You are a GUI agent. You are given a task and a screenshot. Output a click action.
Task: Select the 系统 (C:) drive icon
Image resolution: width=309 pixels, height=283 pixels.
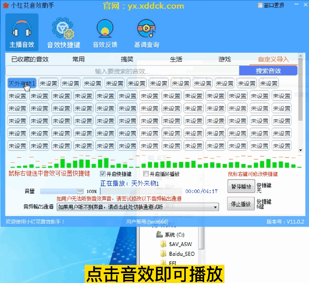pyautogui.click(x=159, y=234)
